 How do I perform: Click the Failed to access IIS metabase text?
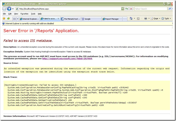(x=28, y=41)
